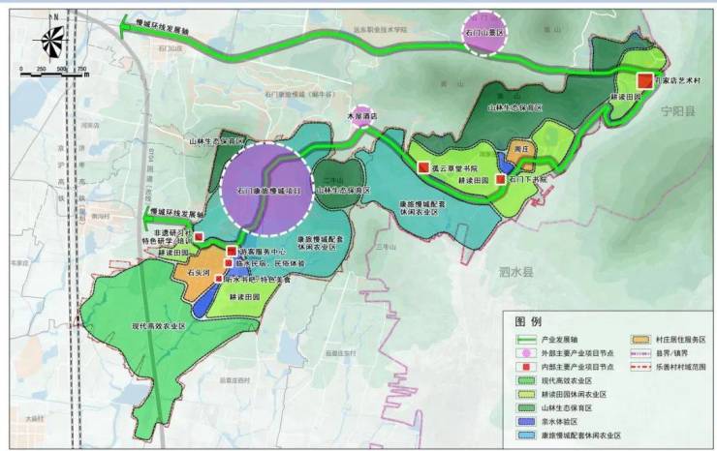The image size is (717, 451).
Task: Click the 产业发展轴 legend swatch
Action: tap(526, 340)
